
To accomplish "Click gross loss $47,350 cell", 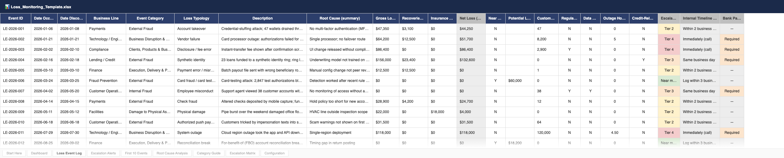I will tap(386, 29).
